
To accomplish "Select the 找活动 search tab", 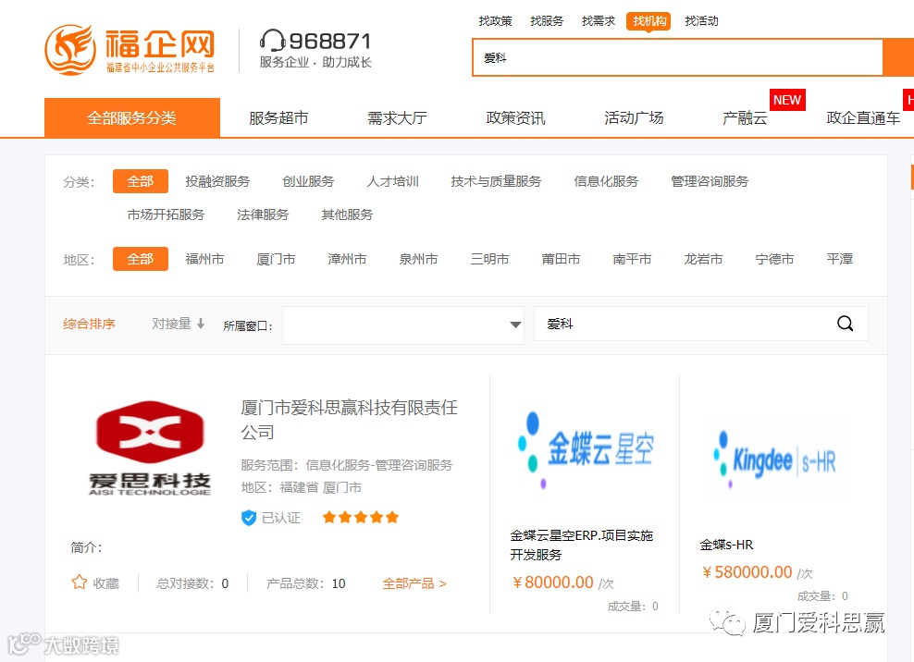I will click(701, 21).
